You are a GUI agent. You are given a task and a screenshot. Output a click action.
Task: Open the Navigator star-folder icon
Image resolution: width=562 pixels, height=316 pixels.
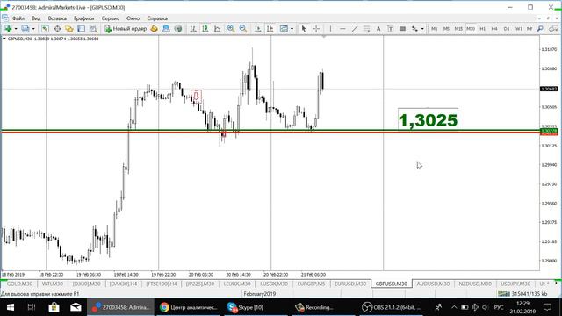click(69, 29)
